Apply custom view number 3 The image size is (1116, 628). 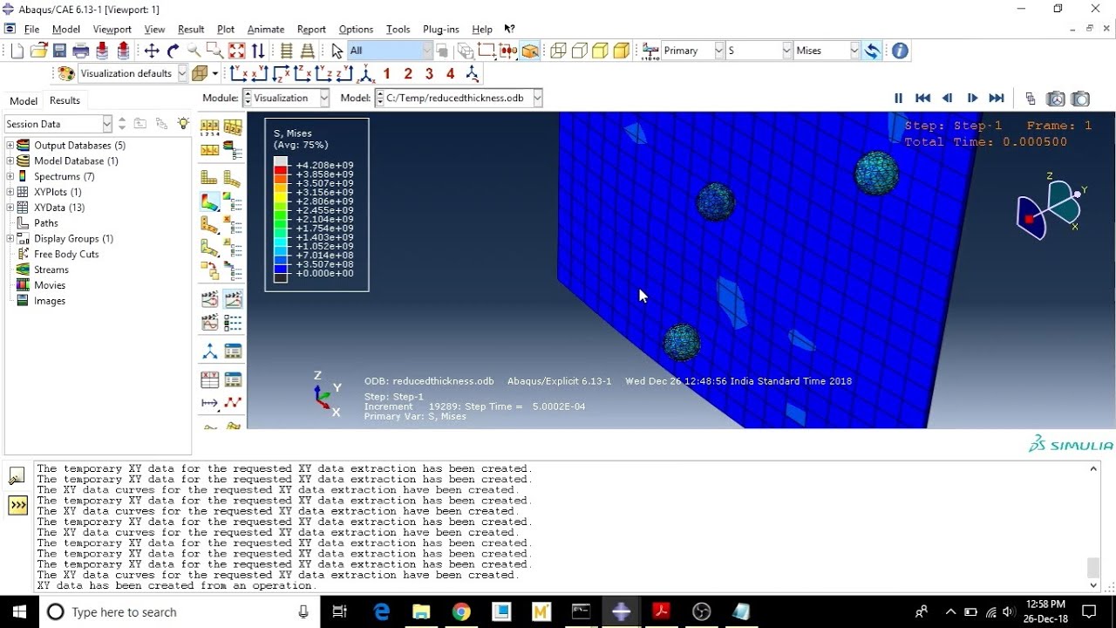(429, 73)
